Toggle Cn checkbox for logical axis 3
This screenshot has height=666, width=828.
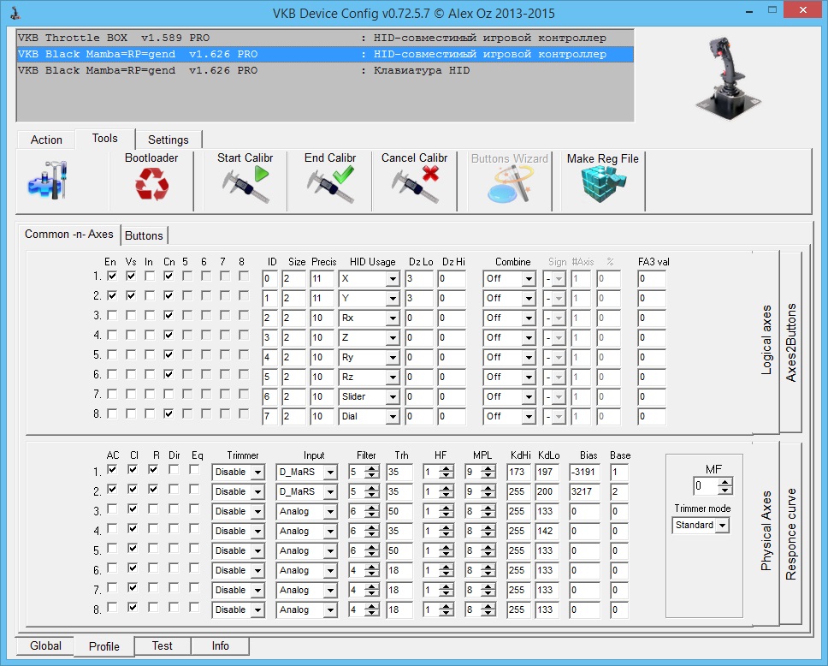tap(169, 316)
